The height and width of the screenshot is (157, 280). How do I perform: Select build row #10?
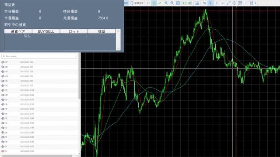pos(39,142)
